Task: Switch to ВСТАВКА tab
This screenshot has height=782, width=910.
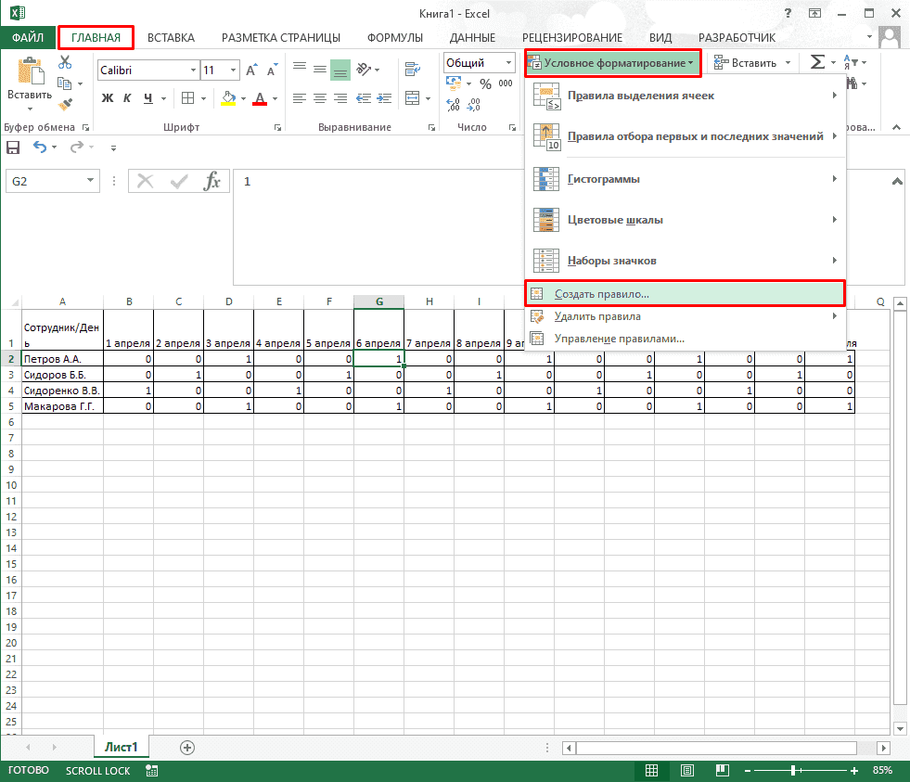Action: (x=171, y=38)
